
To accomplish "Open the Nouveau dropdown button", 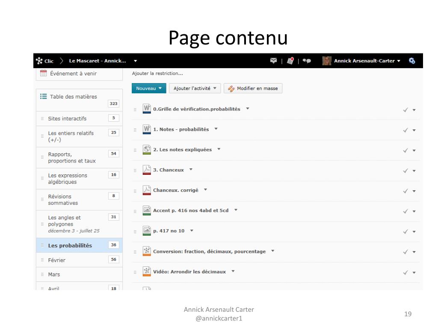I will click(149, 88).
